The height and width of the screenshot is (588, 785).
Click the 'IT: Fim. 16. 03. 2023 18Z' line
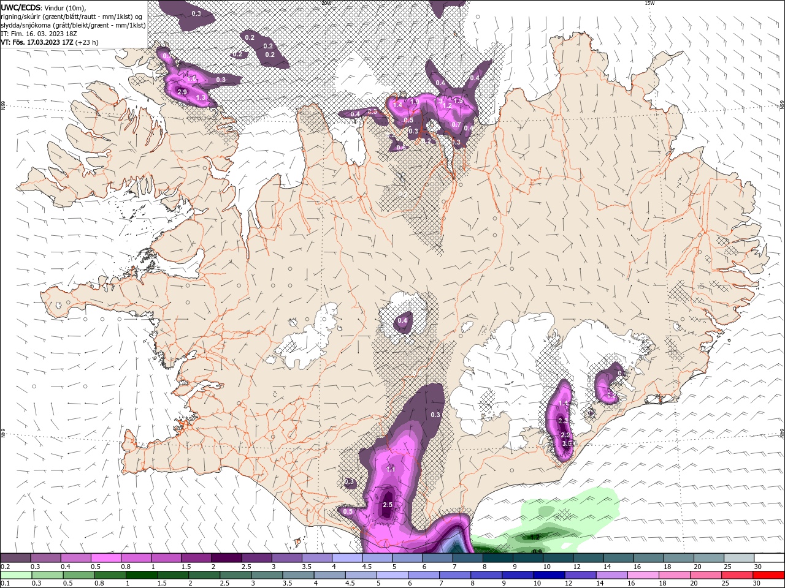(x=39, y=34)
